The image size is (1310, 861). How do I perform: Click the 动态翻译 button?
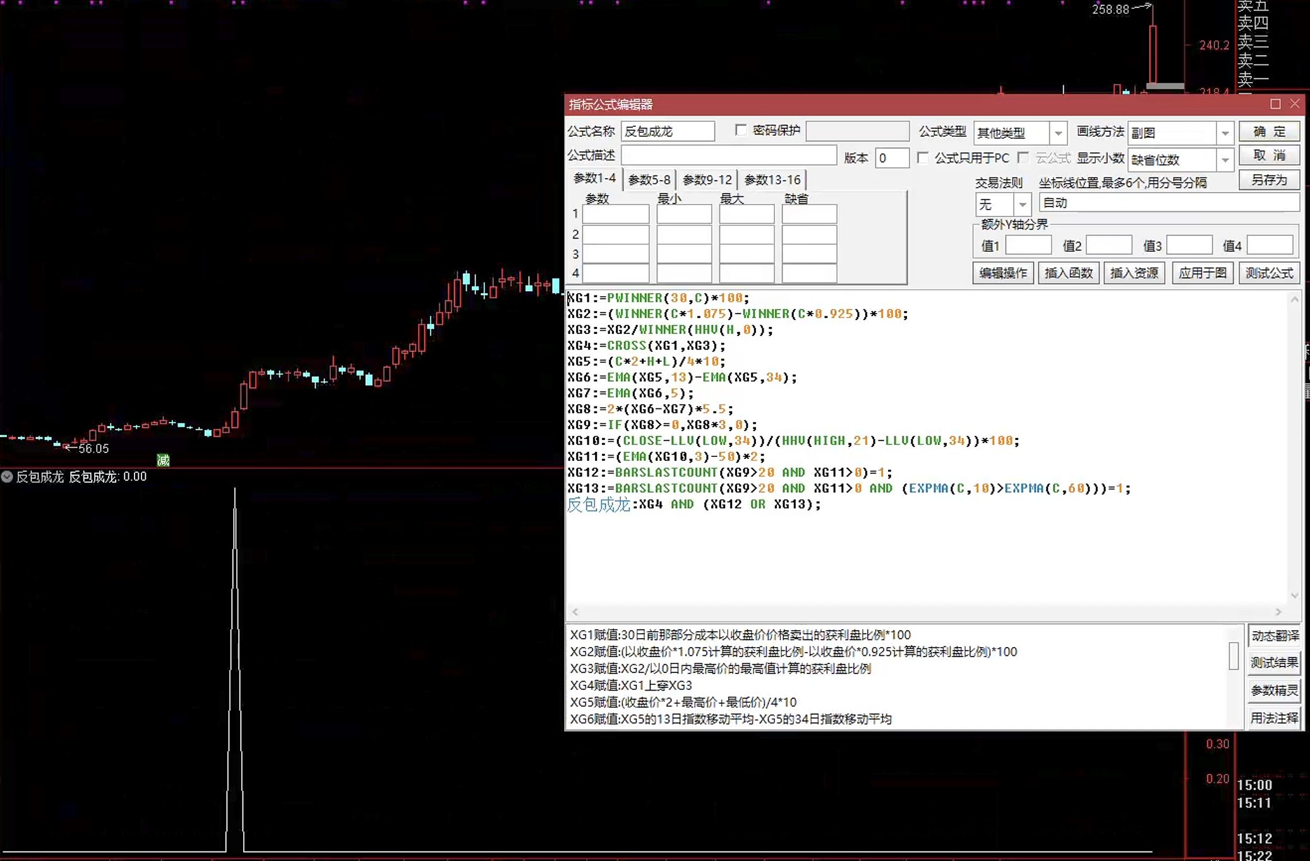point(1275,636)
